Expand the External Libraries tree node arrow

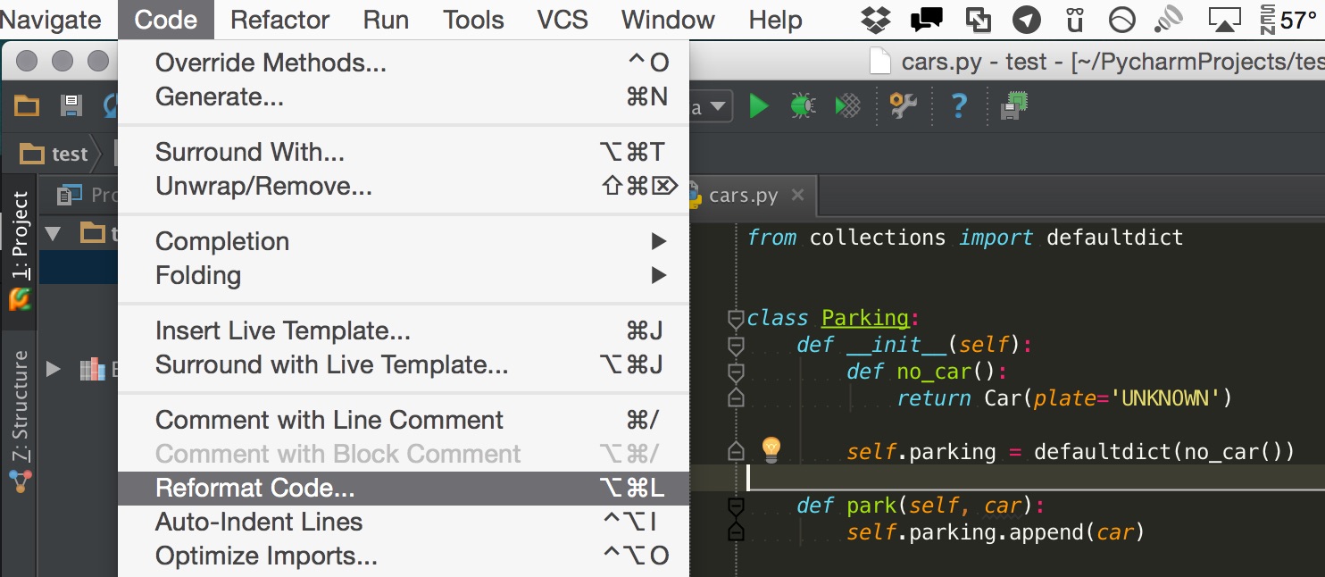[54, 368]
